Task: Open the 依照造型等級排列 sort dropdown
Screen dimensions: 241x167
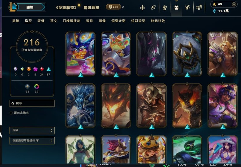Action: 32,141
